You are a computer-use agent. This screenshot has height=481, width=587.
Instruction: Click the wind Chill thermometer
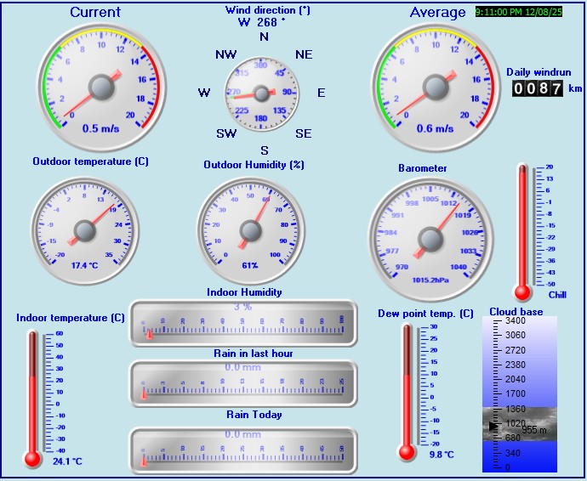point(522,229)
